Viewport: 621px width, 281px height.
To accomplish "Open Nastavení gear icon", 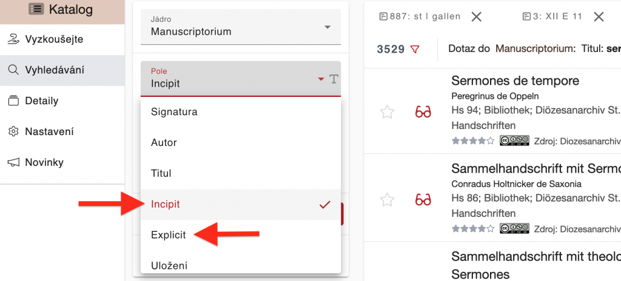I will (x=13, y=132).
